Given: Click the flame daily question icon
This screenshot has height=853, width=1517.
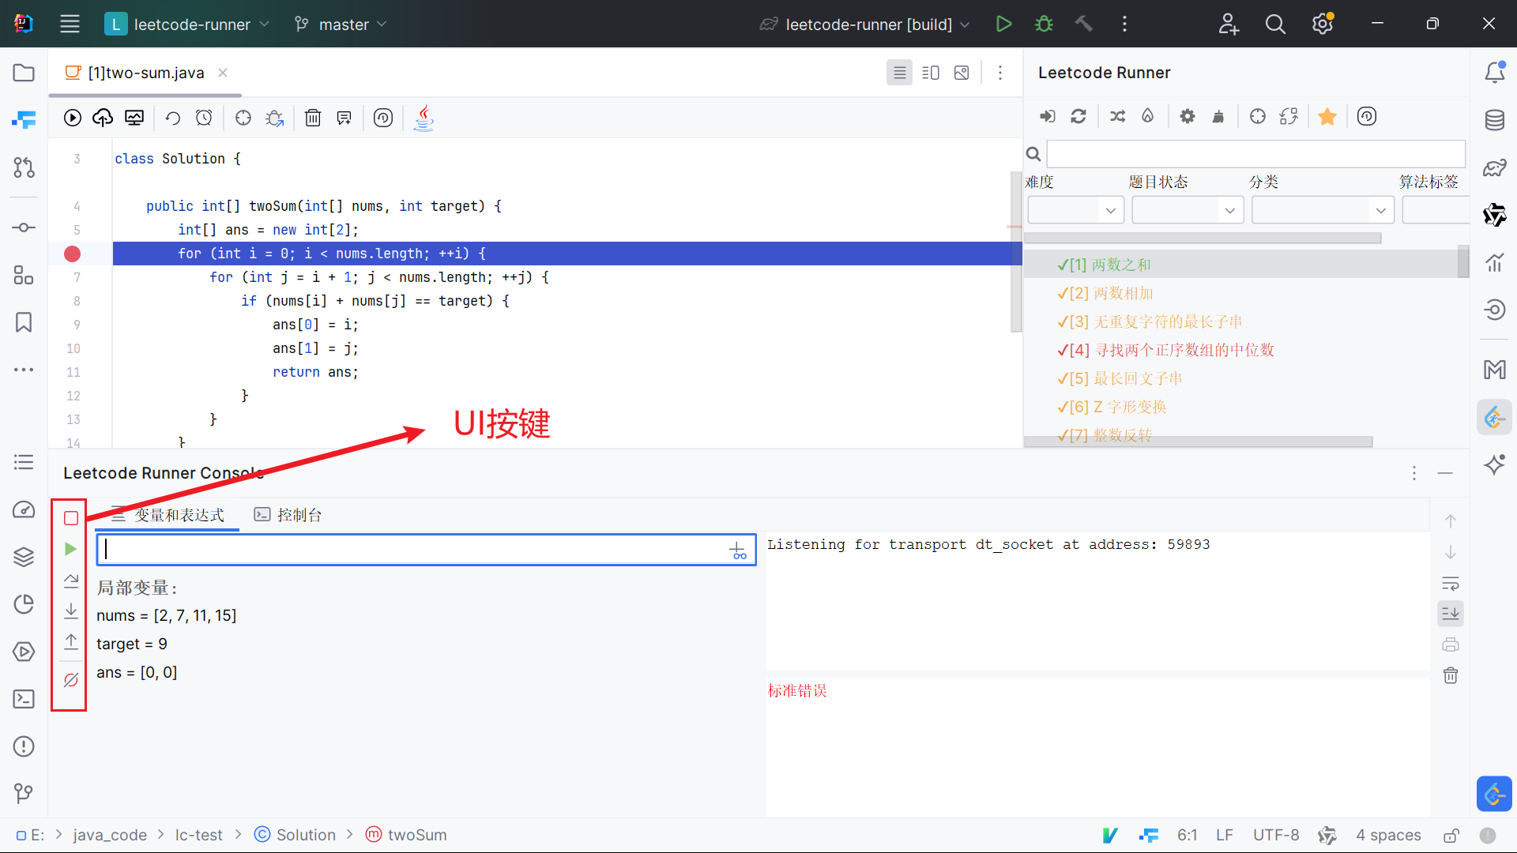Looking at the screenshot, I should 1148,116.
